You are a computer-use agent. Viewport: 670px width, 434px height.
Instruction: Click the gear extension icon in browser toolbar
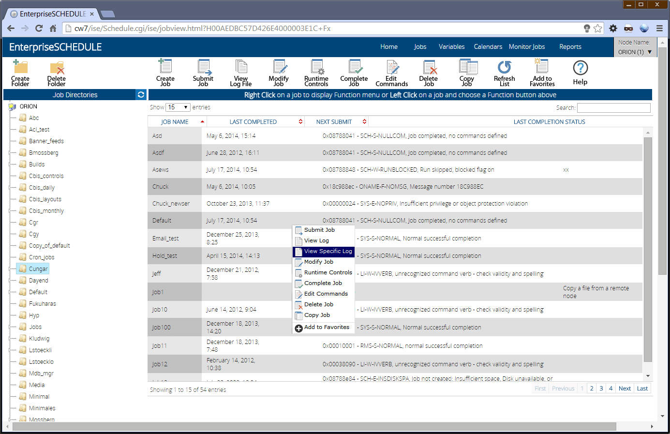(x=613, y=29)
